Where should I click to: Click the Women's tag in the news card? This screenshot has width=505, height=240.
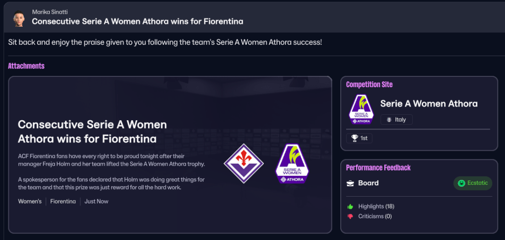click(30, 202)
